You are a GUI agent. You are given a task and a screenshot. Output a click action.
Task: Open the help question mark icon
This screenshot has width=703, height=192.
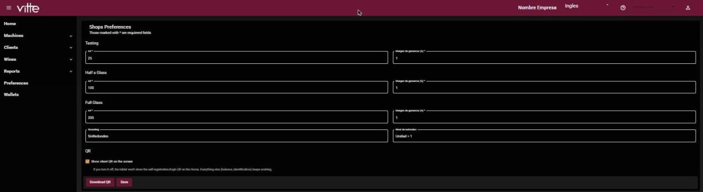pos(623,8)
